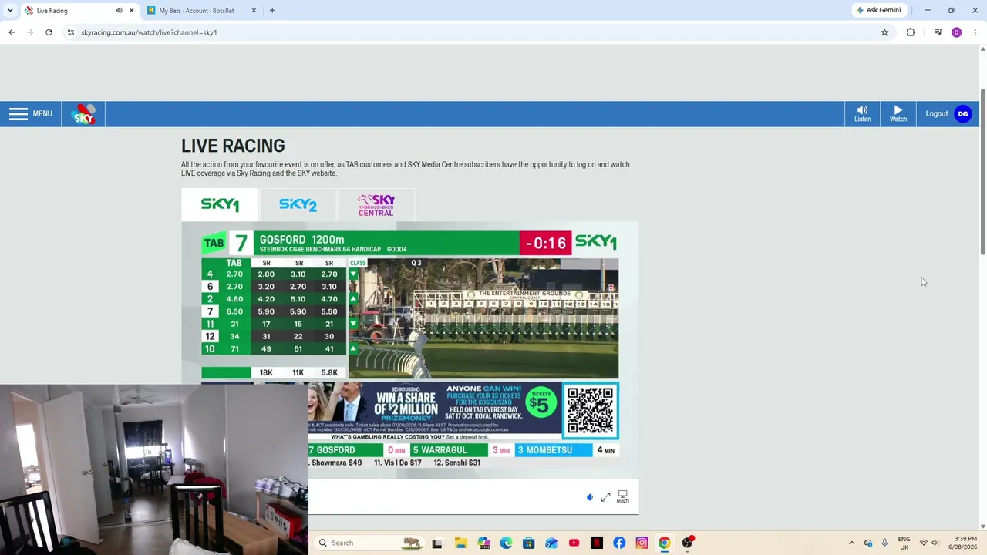Close the Live Racing tab
The image size is (987, 555).
[x=131, y=10]
